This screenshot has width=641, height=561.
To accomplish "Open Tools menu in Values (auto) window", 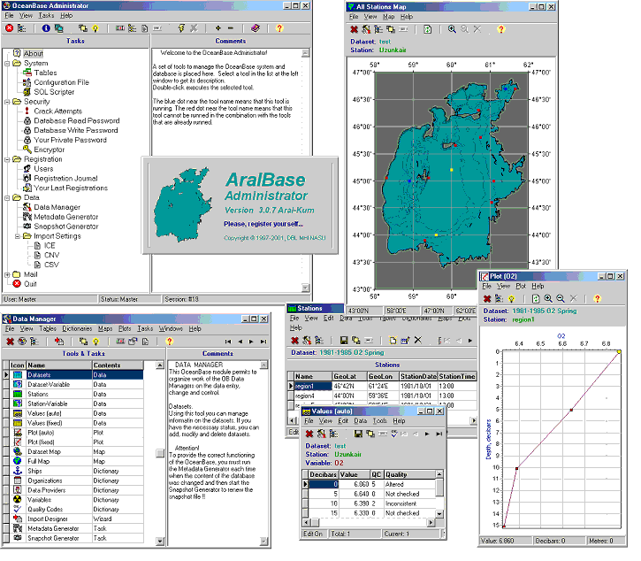I will 380,421.
